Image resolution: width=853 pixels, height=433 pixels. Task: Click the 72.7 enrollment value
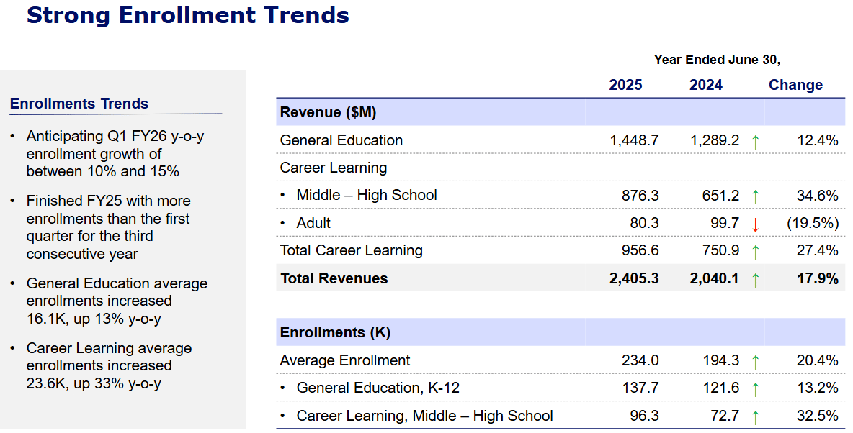pos(725,416)
